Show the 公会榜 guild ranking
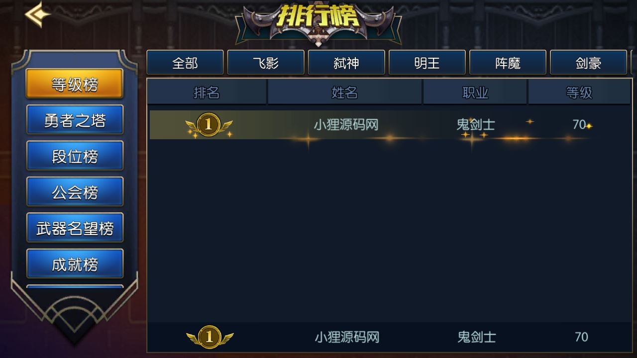The width and height of the screenshot is (637, 358). click(x=75, y=191)
